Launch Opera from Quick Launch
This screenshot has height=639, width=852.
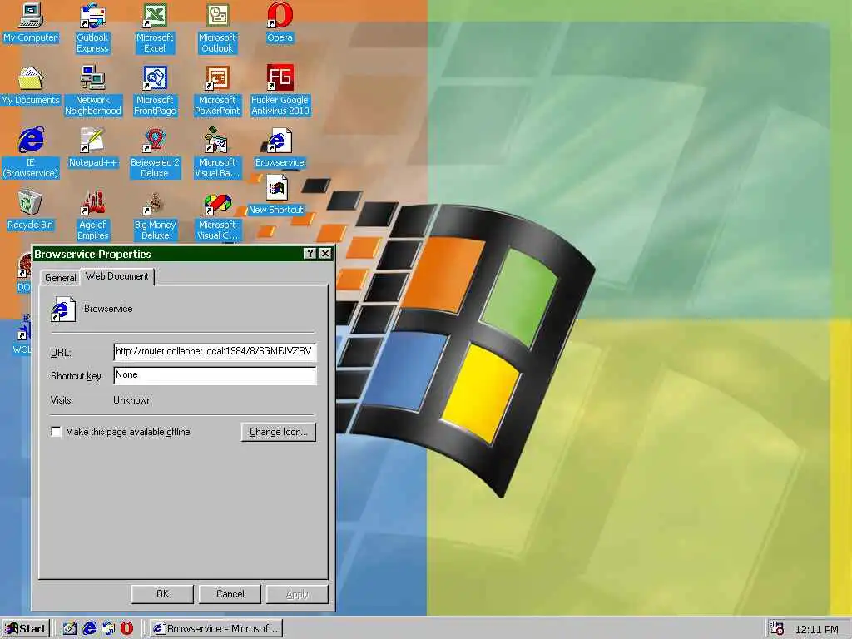point(126,629)
